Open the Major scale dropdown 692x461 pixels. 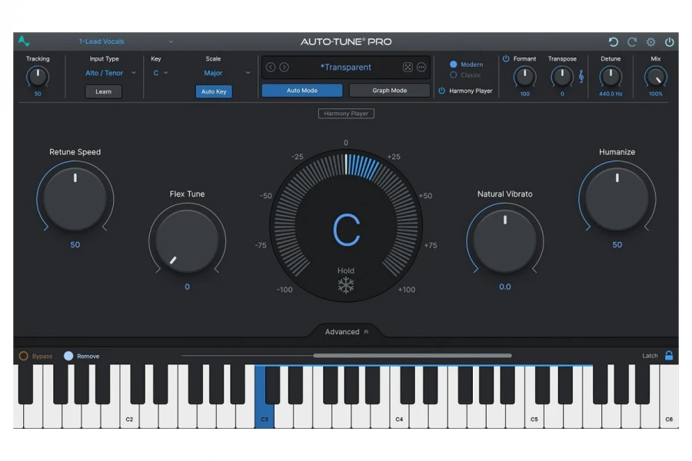[226, 73]
